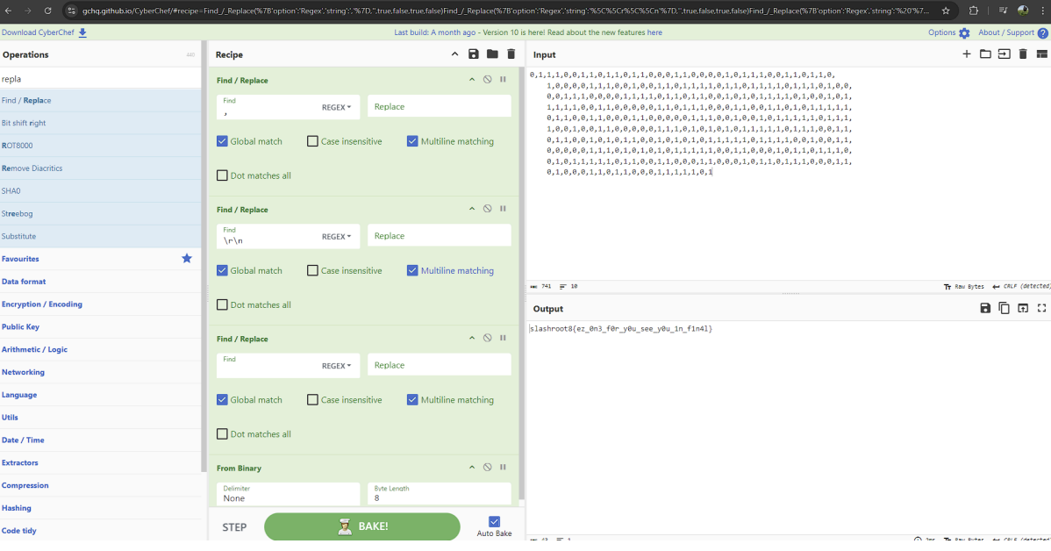
Task: Open the From Binary Delimiter dropdown
Action: tap(289, 494)
